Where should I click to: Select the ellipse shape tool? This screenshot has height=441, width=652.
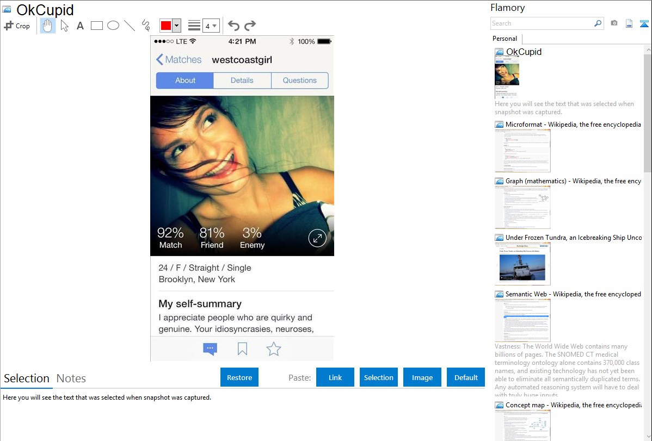pos(113,26)
